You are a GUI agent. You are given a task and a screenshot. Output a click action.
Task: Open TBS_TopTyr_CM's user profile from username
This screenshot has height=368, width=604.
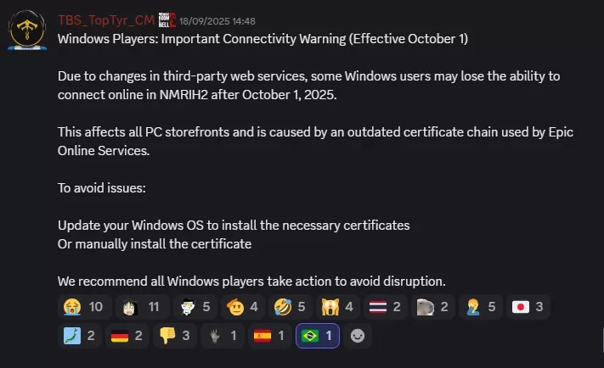(x=105, y=20)
